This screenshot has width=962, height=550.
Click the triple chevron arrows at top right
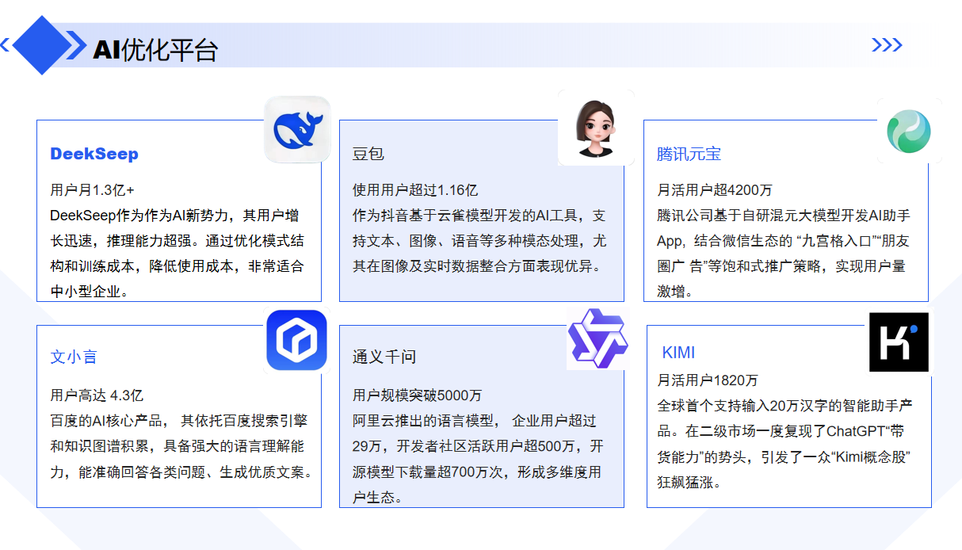click(887, 45)
